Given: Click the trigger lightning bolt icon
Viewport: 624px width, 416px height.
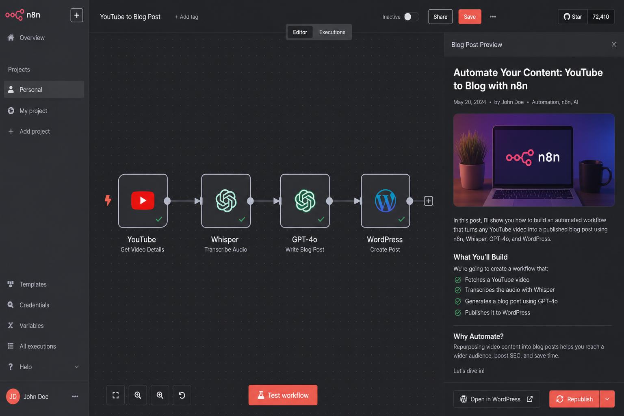Looking at the screenshot, I should click(108, 200).
